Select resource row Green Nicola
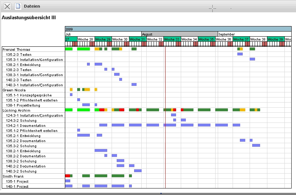The image size is (296, 195). pos(33,90)
